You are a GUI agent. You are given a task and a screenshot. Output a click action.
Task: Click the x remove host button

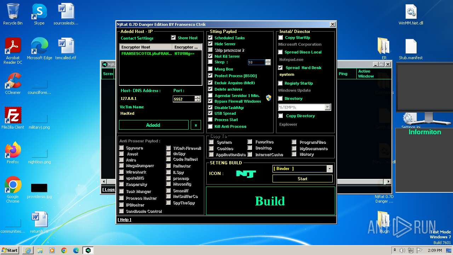(196, 125)
